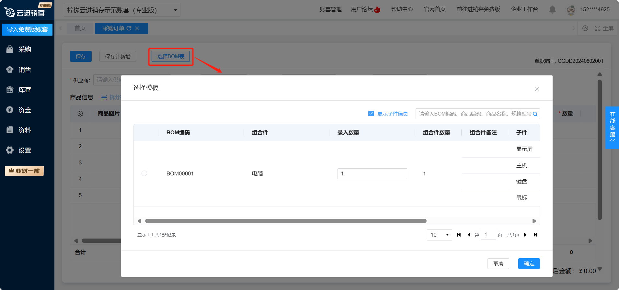Click the order table's bottom scroll right arrow
The image size is (619, 290).
(x=590, y=241)
